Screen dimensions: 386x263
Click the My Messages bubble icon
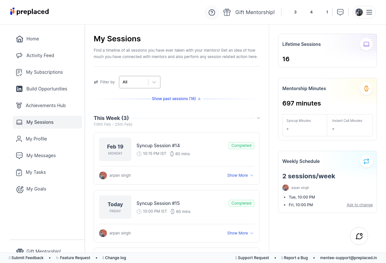[x=19, y=156]
